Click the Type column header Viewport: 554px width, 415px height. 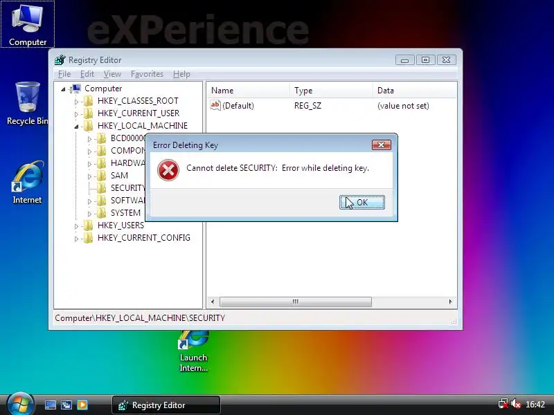click(x=331, y=91)
